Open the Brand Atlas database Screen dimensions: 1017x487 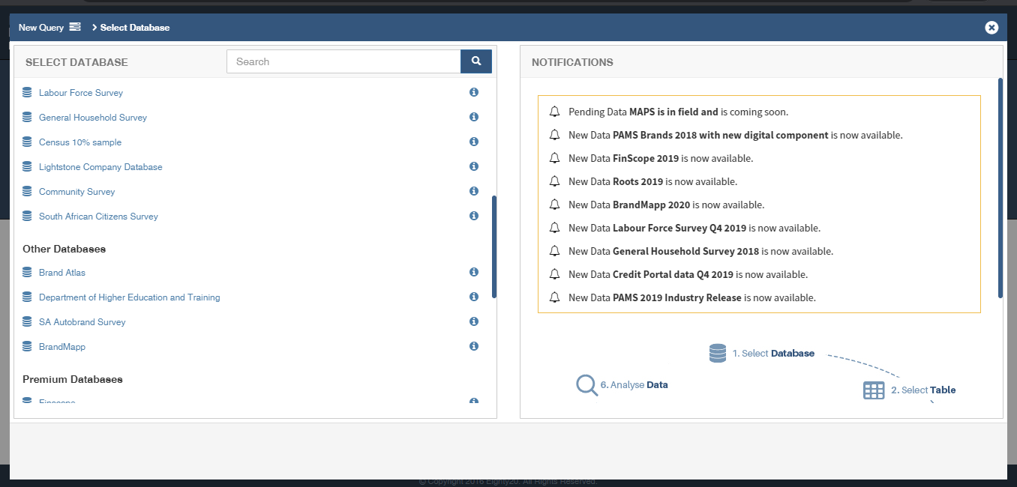click(62, 273)
